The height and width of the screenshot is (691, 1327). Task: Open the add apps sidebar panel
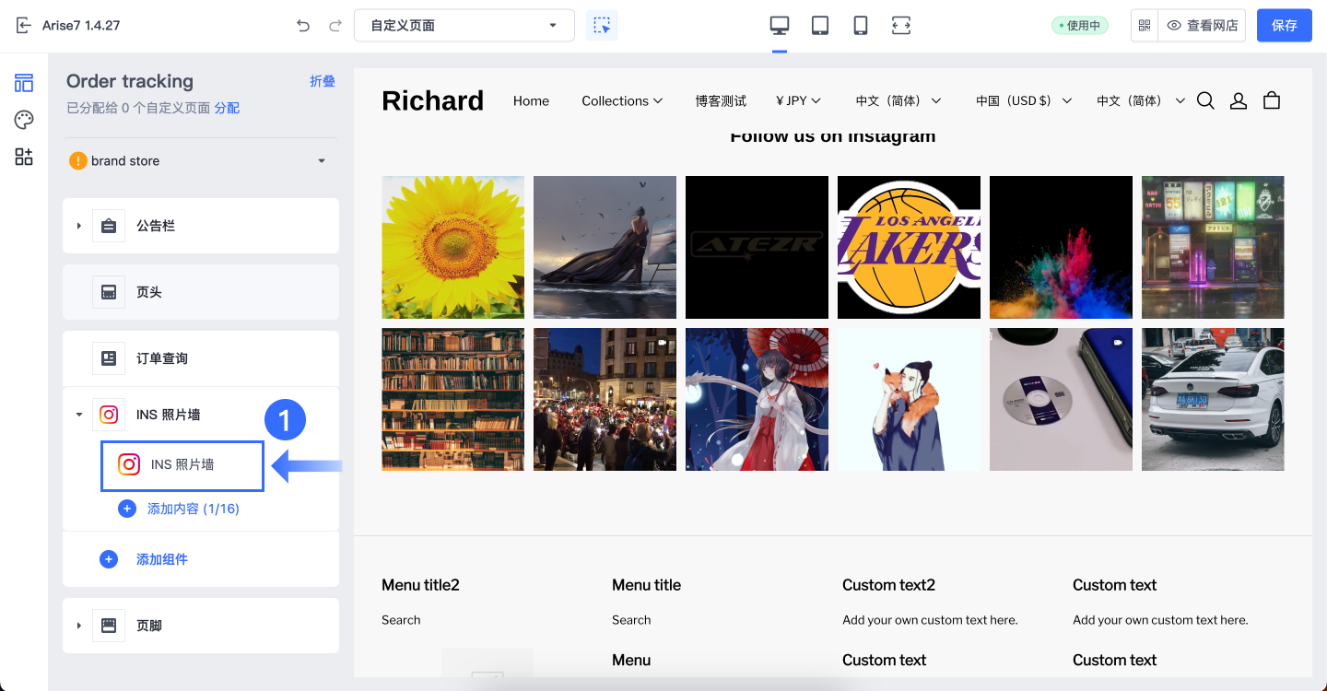click(x=24, y=157)
